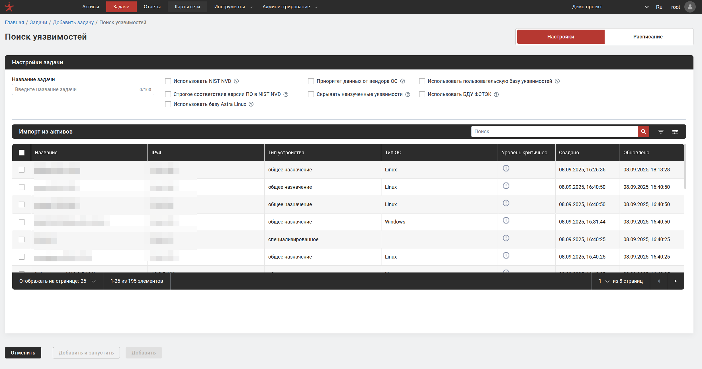Image resolution: width=702 pixels, height=369 pixels.
Task: Switch to the Расписание tab
Action: tap(648, 37)
